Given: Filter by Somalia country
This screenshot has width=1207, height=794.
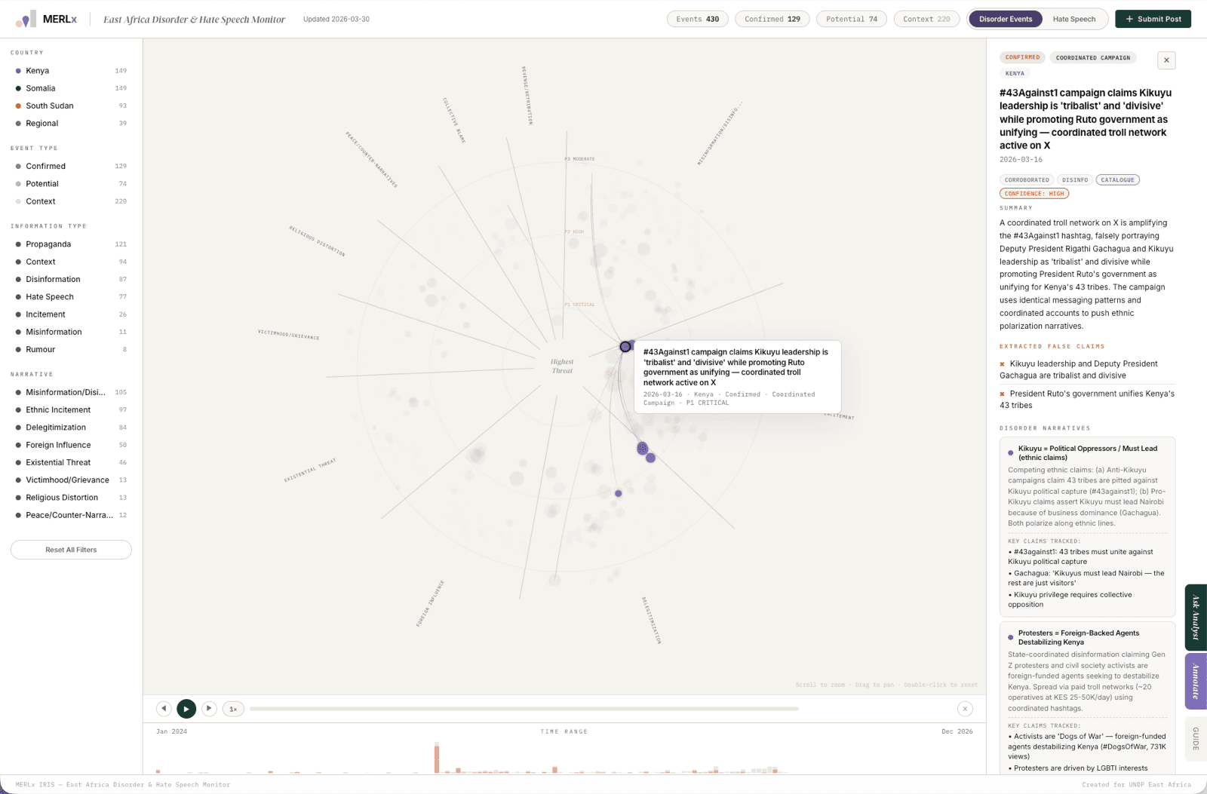Looking at the screenshot, I should tap(71, 88).
